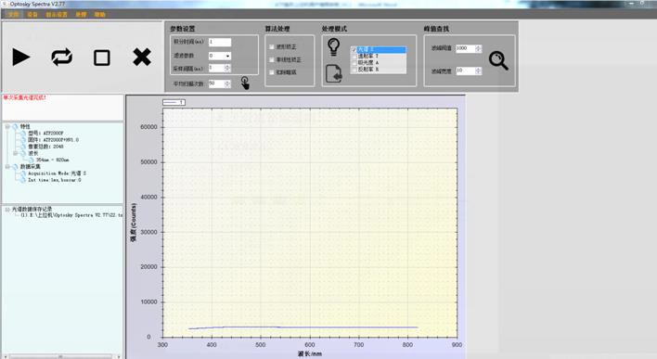Screen dimensions: 657x359
Task: Stop acquisition with the square icon
Action: pos(102,58)
